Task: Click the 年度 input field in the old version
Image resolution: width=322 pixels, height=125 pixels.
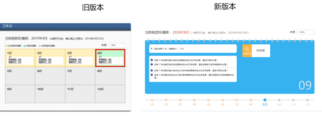Action: (117, 45)
